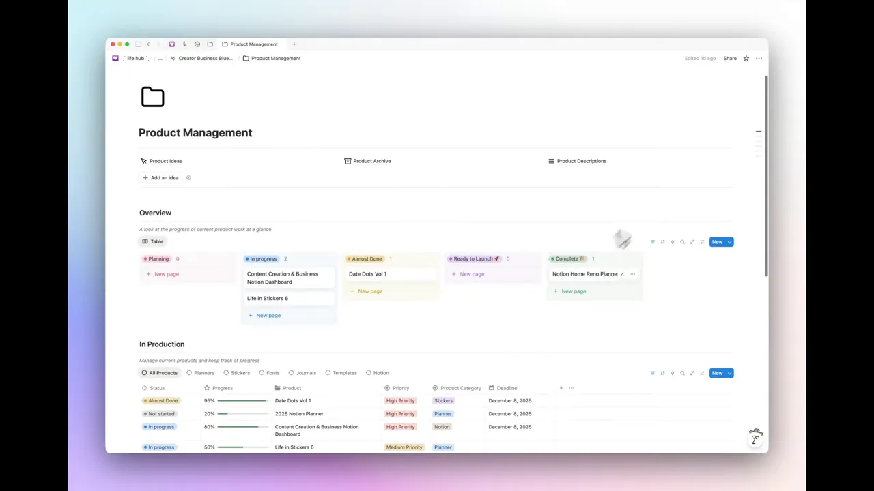Viewport: 874px width, 491px height.
Task: Open the New dropdown arrow in Overview
Action: [x=729, y=241]
